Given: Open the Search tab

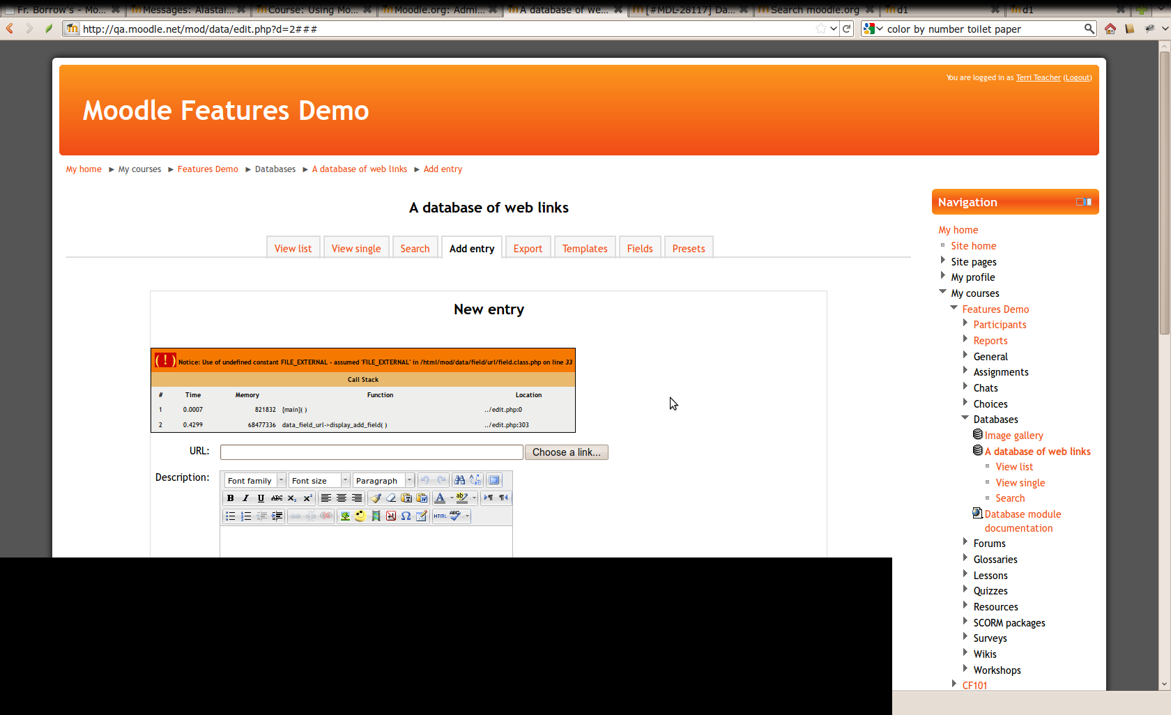Looking at the screenshot, I should [x=415, y=248].
